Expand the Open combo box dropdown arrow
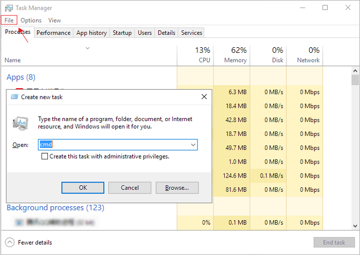This screenshot has width=360, height=255. pos(193,145)
